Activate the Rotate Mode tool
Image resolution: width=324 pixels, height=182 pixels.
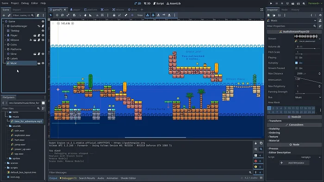pos(62,15)
